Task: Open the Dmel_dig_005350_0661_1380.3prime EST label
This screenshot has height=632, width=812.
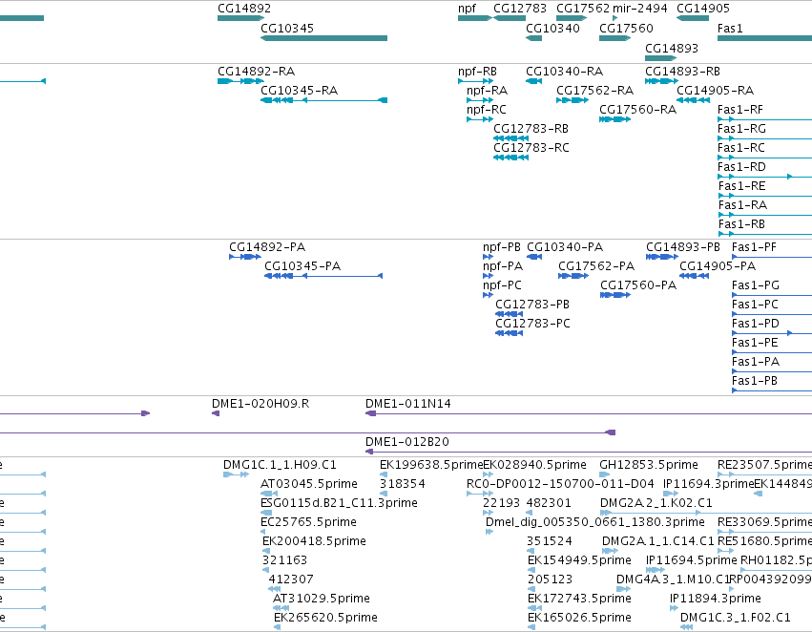Action: pos(595,523)
